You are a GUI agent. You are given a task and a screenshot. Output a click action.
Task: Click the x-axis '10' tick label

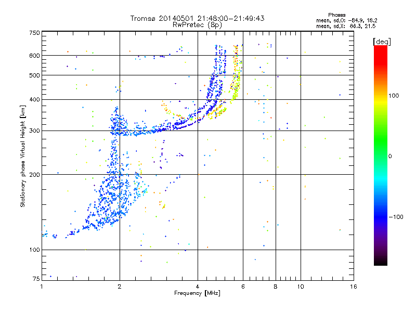pos(301,287)
